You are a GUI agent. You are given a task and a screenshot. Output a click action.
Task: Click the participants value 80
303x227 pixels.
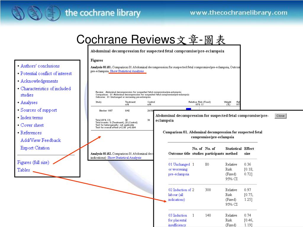pyautogui.click(x=207, y=164)
